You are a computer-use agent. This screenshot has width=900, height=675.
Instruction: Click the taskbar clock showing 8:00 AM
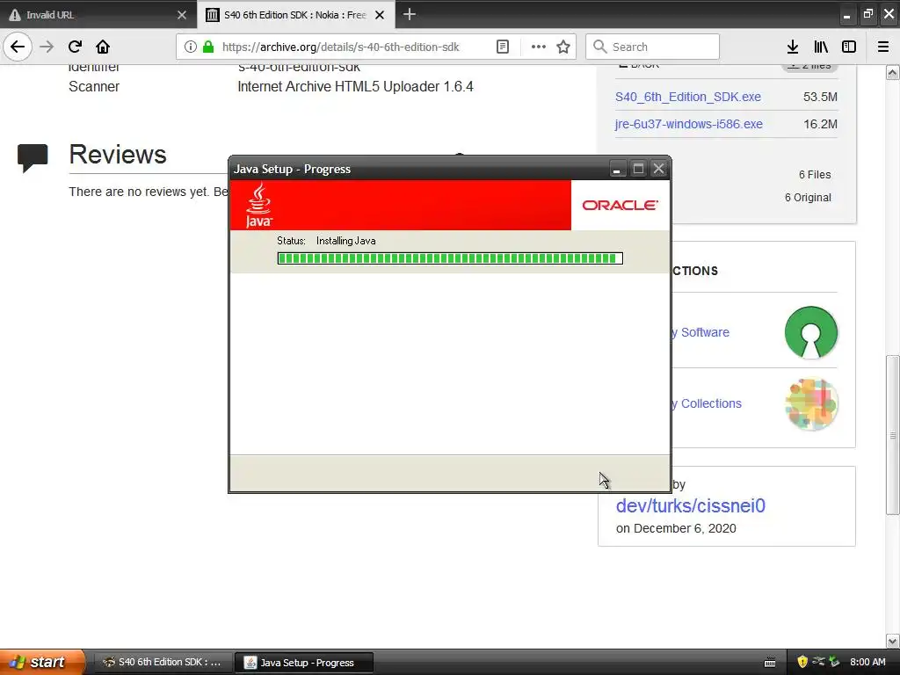point(867,662)
